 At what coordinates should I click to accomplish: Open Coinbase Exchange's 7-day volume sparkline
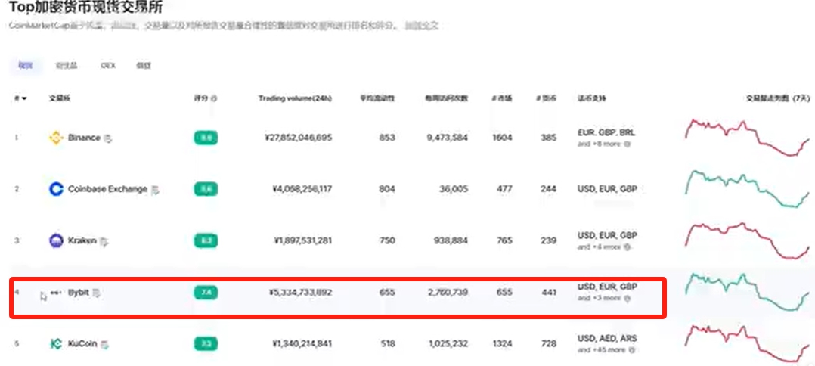coord(747,189)
